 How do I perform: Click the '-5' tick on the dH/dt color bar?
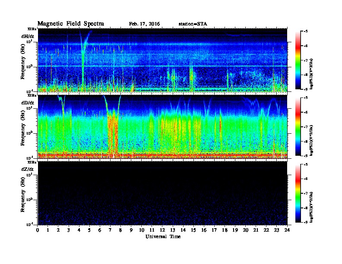pyautogui.click(x=305, y=31)
